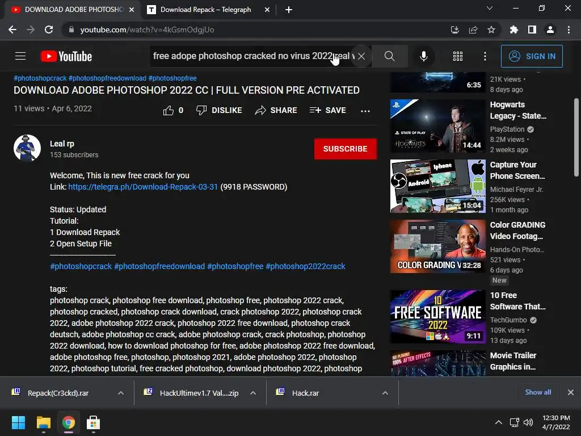Screen dimensions: 581x436
Task: Share this page from address bar
Action: tap(473, 30)
